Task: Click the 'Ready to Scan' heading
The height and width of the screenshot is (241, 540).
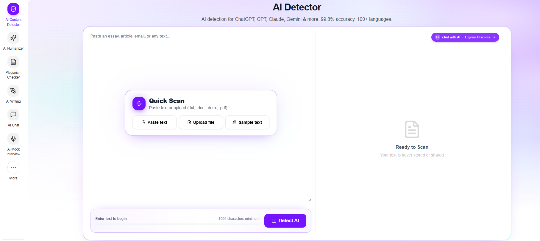Action: tap(412, 147)
